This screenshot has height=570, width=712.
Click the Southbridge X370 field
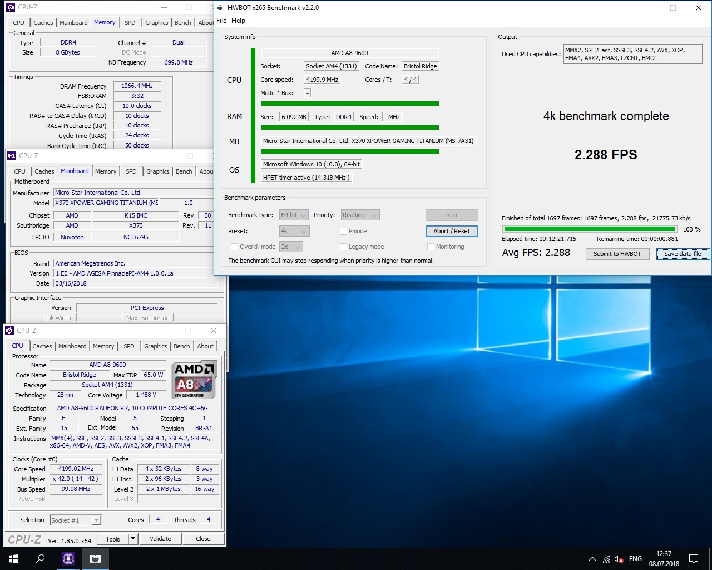tap(136, 225)
